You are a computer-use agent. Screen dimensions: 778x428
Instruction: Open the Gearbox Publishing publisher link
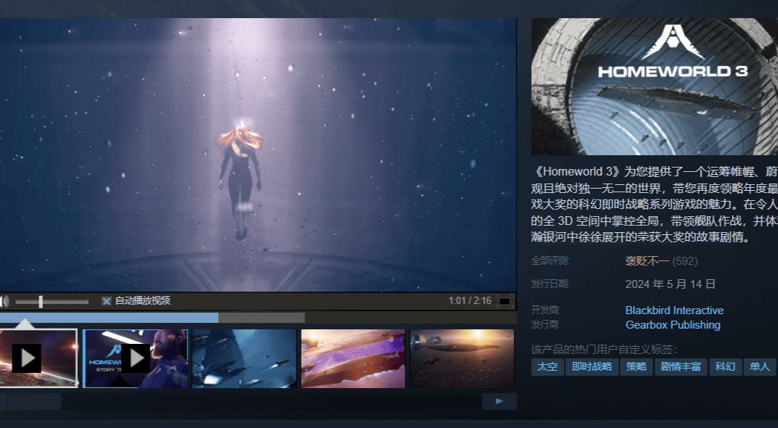pos(673,325)
